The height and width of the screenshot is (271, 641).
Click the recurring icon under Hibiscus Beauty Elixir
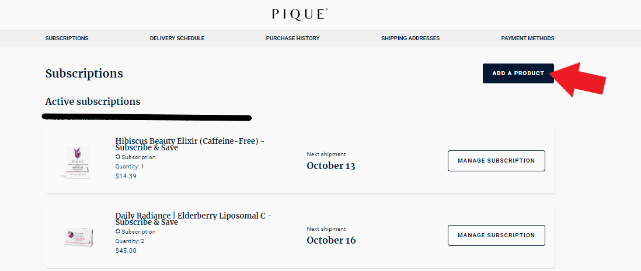[x=118, y=157]
